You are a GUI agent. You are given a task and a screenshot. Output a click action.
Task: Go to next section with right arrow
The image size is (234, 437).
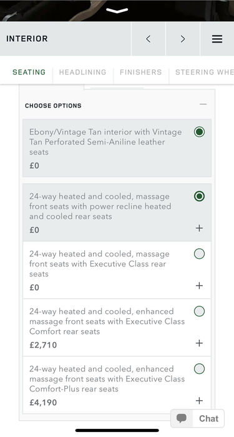point(183,39)
